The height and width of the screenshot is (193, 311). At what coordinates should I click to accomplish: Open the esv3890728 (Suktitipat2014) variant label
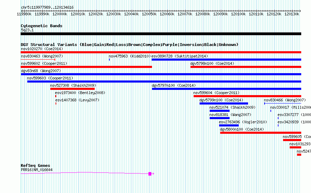point(180,56)
